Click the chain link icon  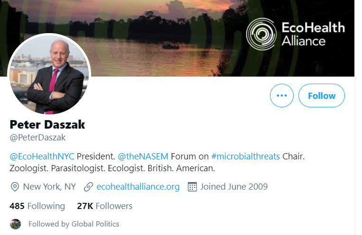[x=88, y=187]
